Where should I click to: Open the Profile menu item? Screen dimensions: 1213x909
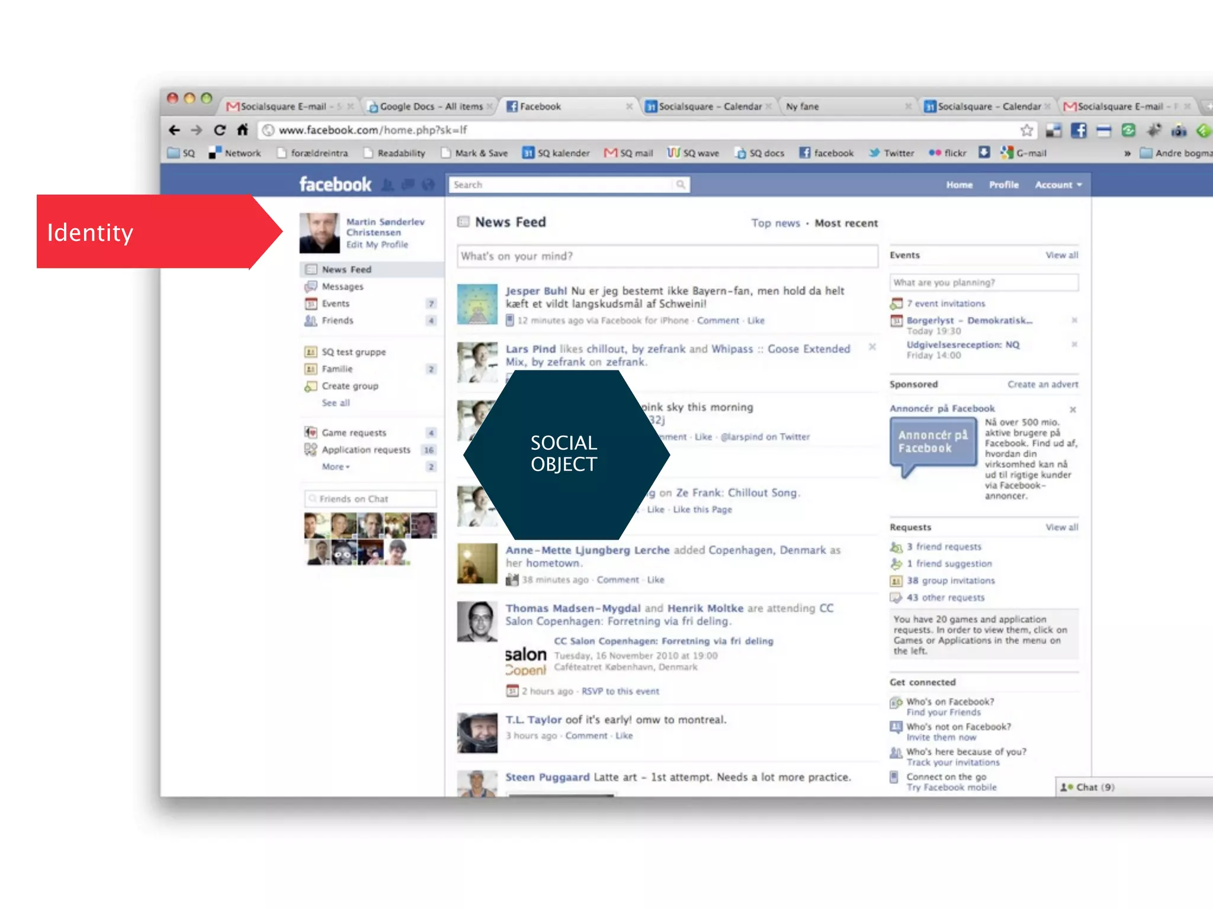(x=1003, y=185)
